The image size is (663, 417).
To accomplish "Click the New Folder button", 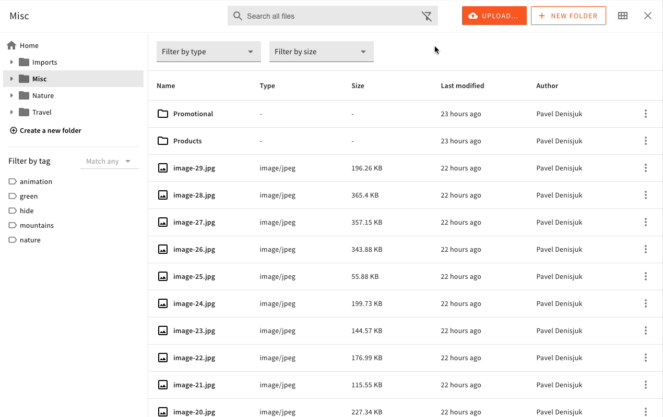I will point(568,16).
